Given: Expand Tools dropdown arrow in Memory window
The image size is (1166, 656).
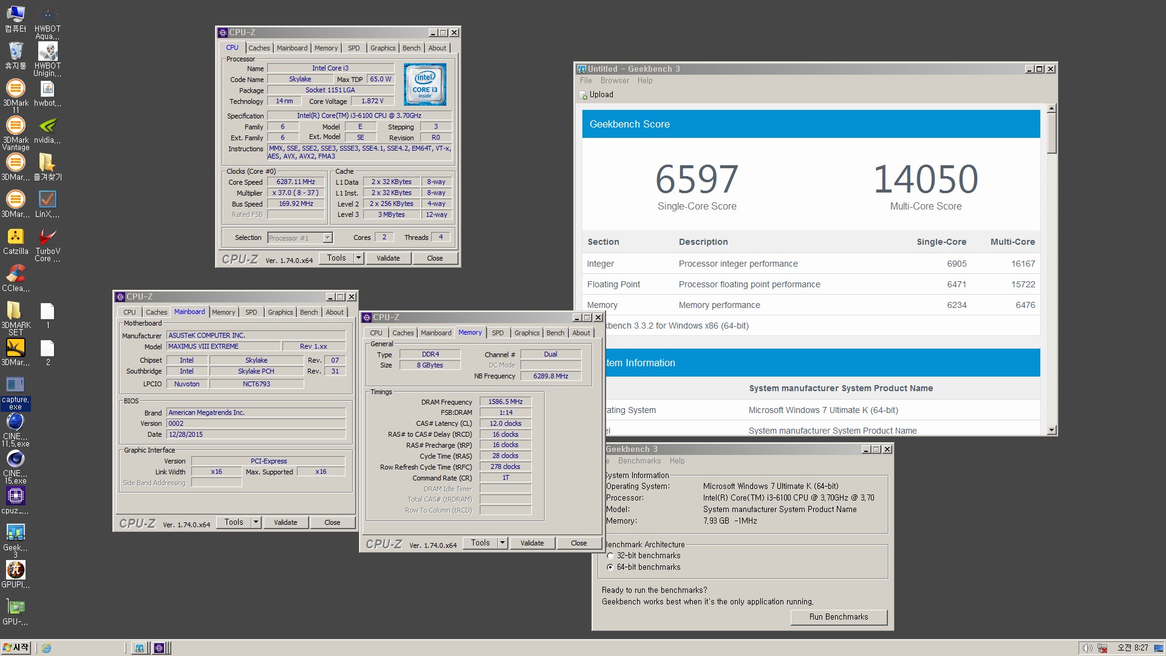Looking at the screenshot, I should click(x=502, y=543).
